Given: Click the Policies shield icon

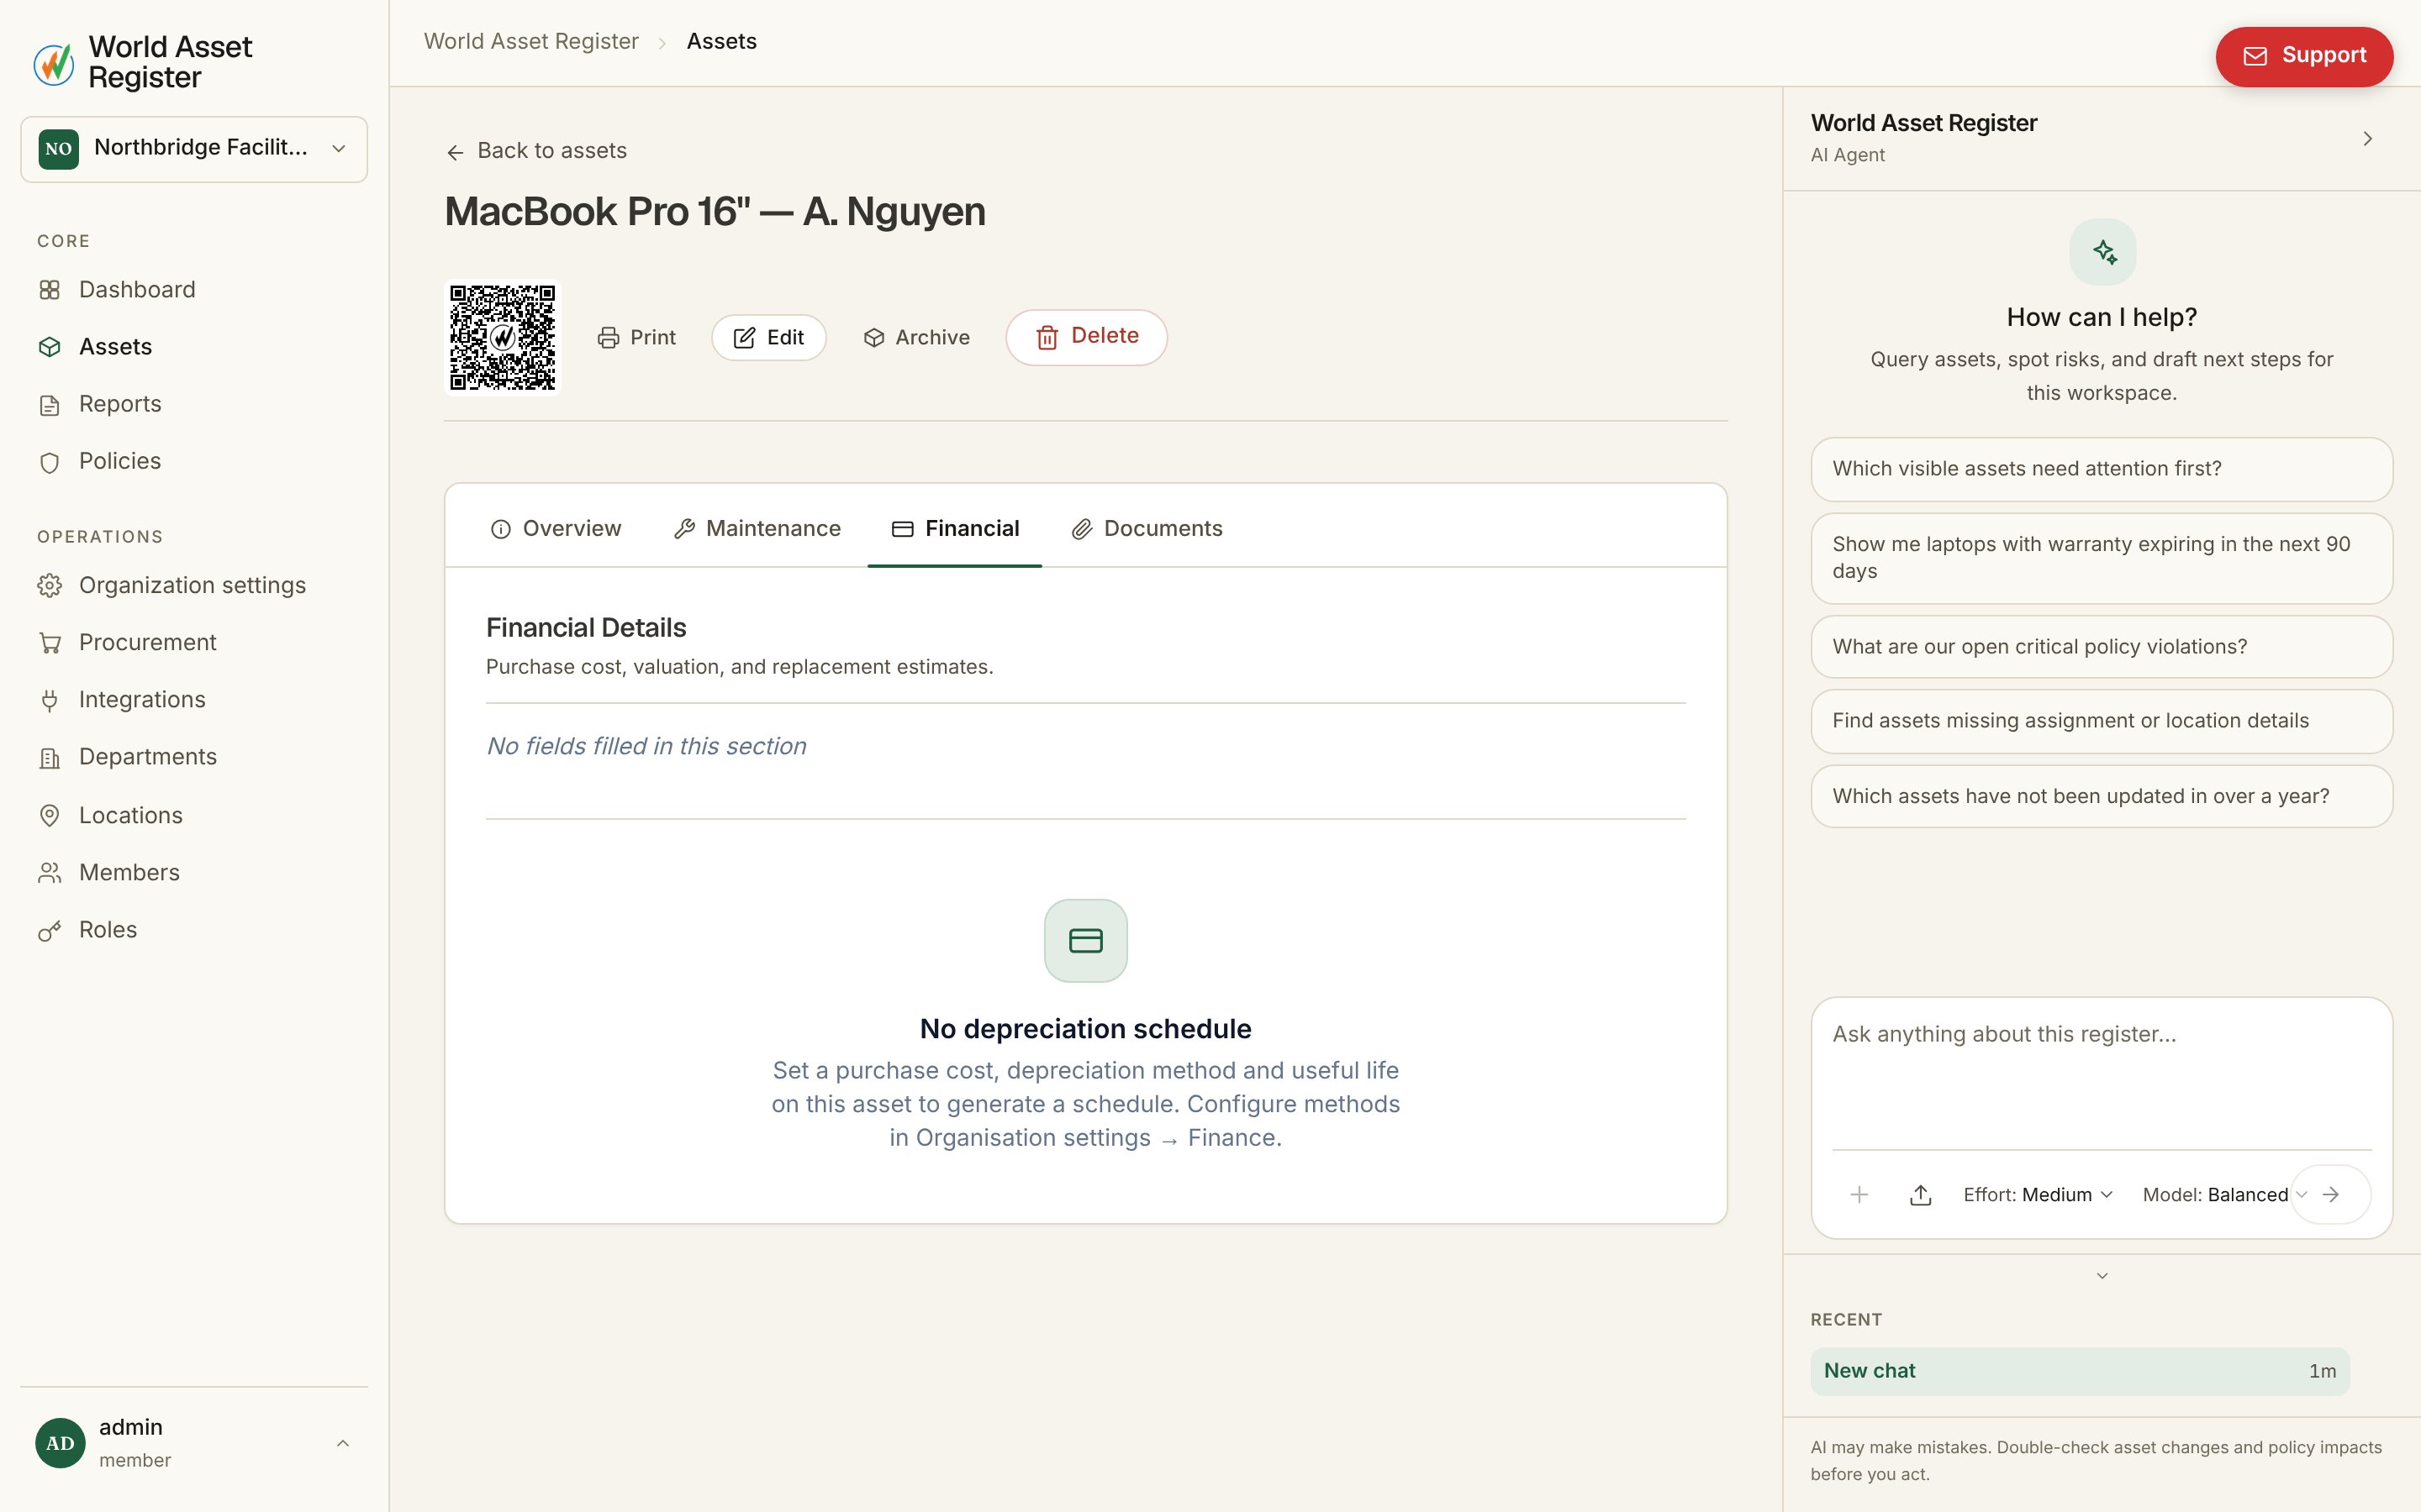Looking at the screenshot, I should pos(49,462).
